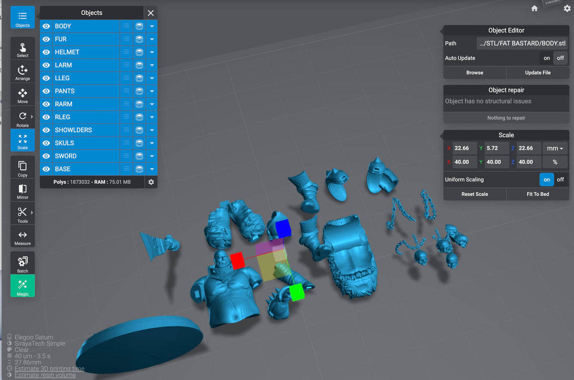Open the mm units dropdown
Viewport: 574px width, 380px height.
(x=555, y=148)
